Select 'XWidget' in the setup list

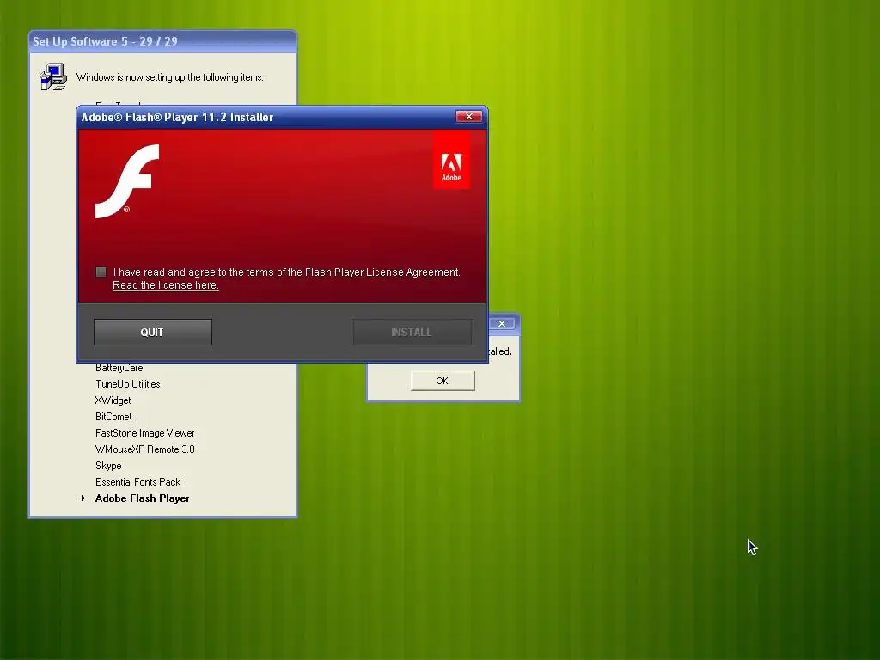(x=113, y=400)
